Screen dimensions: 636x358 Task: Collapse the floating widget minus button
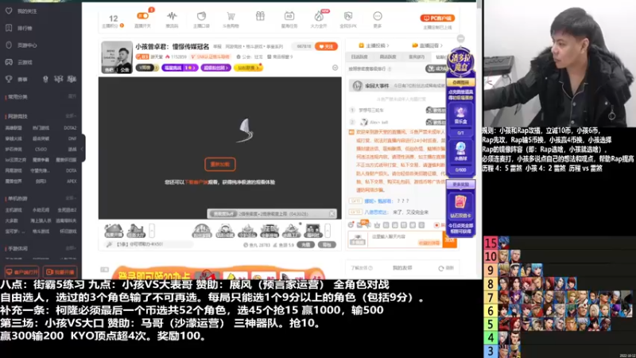pyautogui.click(x=461, y=38)
